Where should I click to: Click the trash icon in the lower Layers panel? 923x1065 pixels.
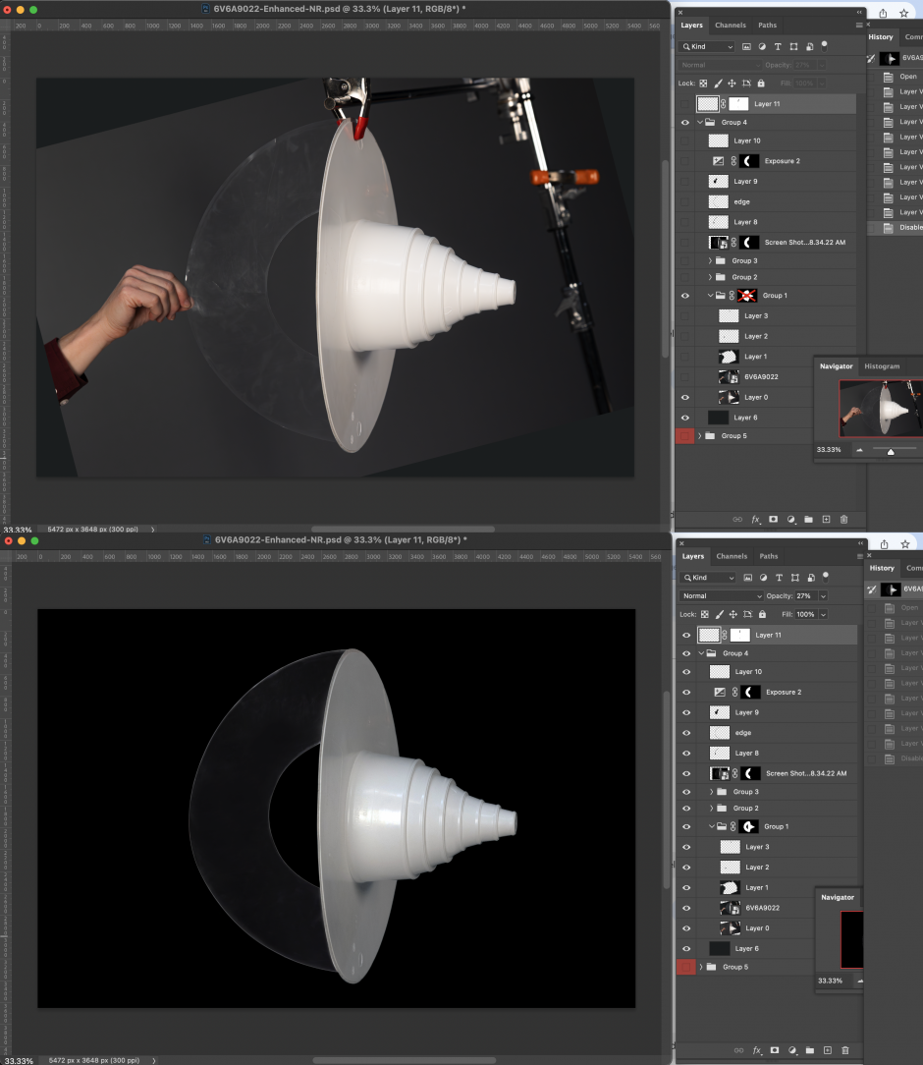coord(844,1050)
